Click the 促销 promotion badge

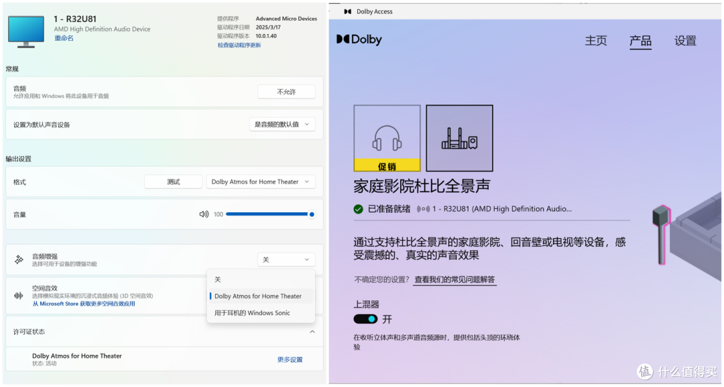click(387, 165)
